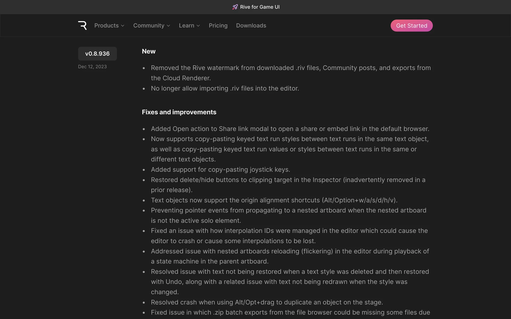The image size is (511, 319).
Task: Click the New section heading
Action: click(x=149, y=51)
